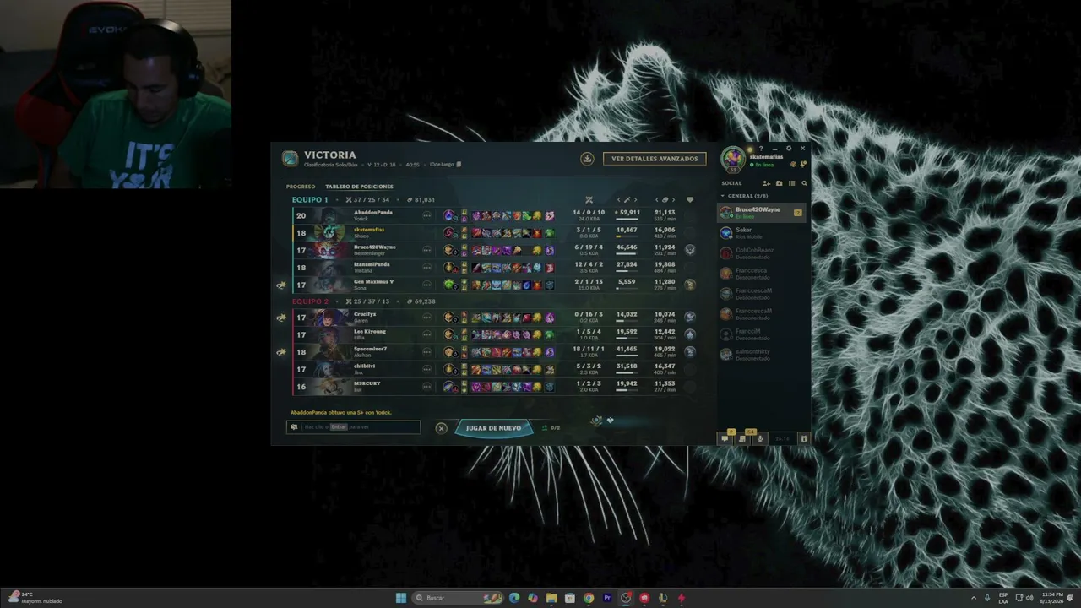The height and width of the screenshot is (608, 1081).
Task: Open options menu for Lee Kiyoung
Action: 426,334
